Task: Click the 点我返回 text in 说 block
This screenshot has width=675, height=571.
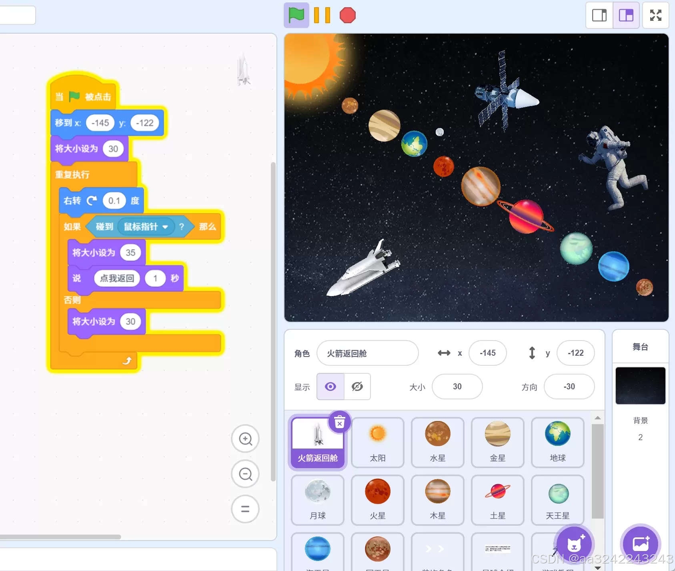Action: [x=117, y=278]
